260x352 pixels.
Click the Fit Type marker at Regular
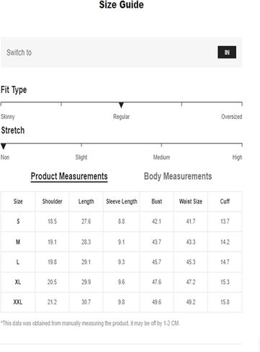click(121, 105)
